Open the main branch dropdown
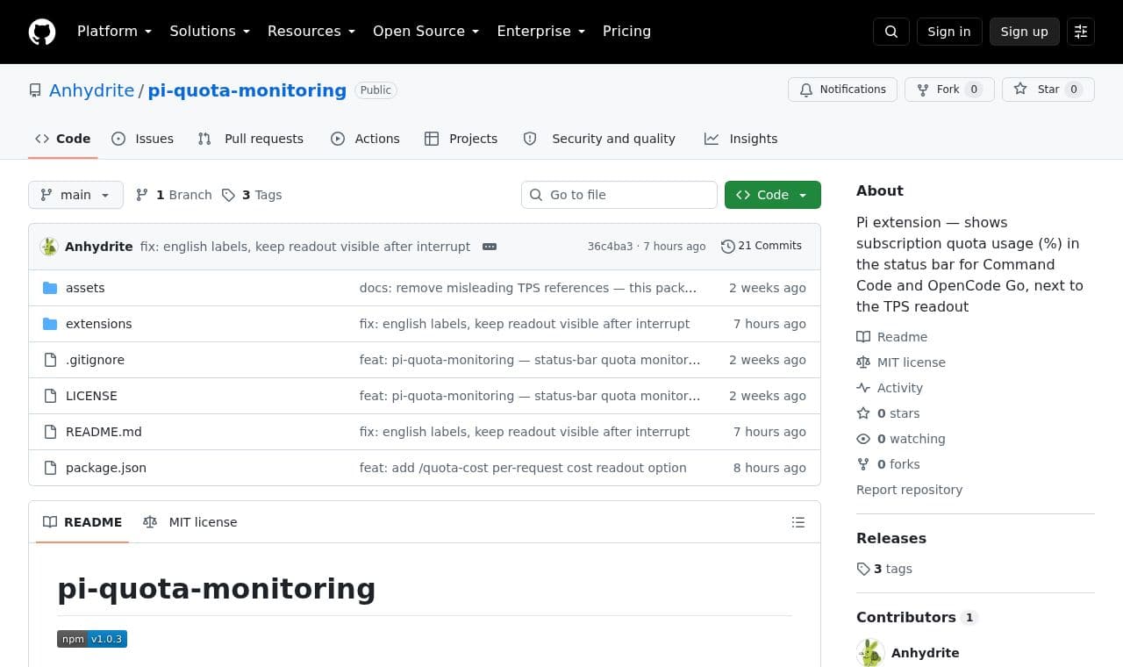 (75, 195)
